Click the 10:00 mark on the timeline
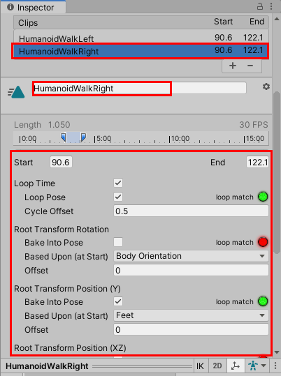The image size is (281, 376). [180, 139]
